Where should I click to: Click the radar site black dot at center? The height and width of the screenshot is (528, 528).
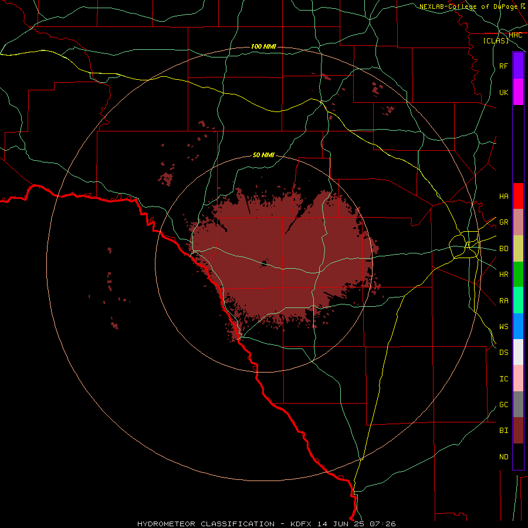pos(265,263)
